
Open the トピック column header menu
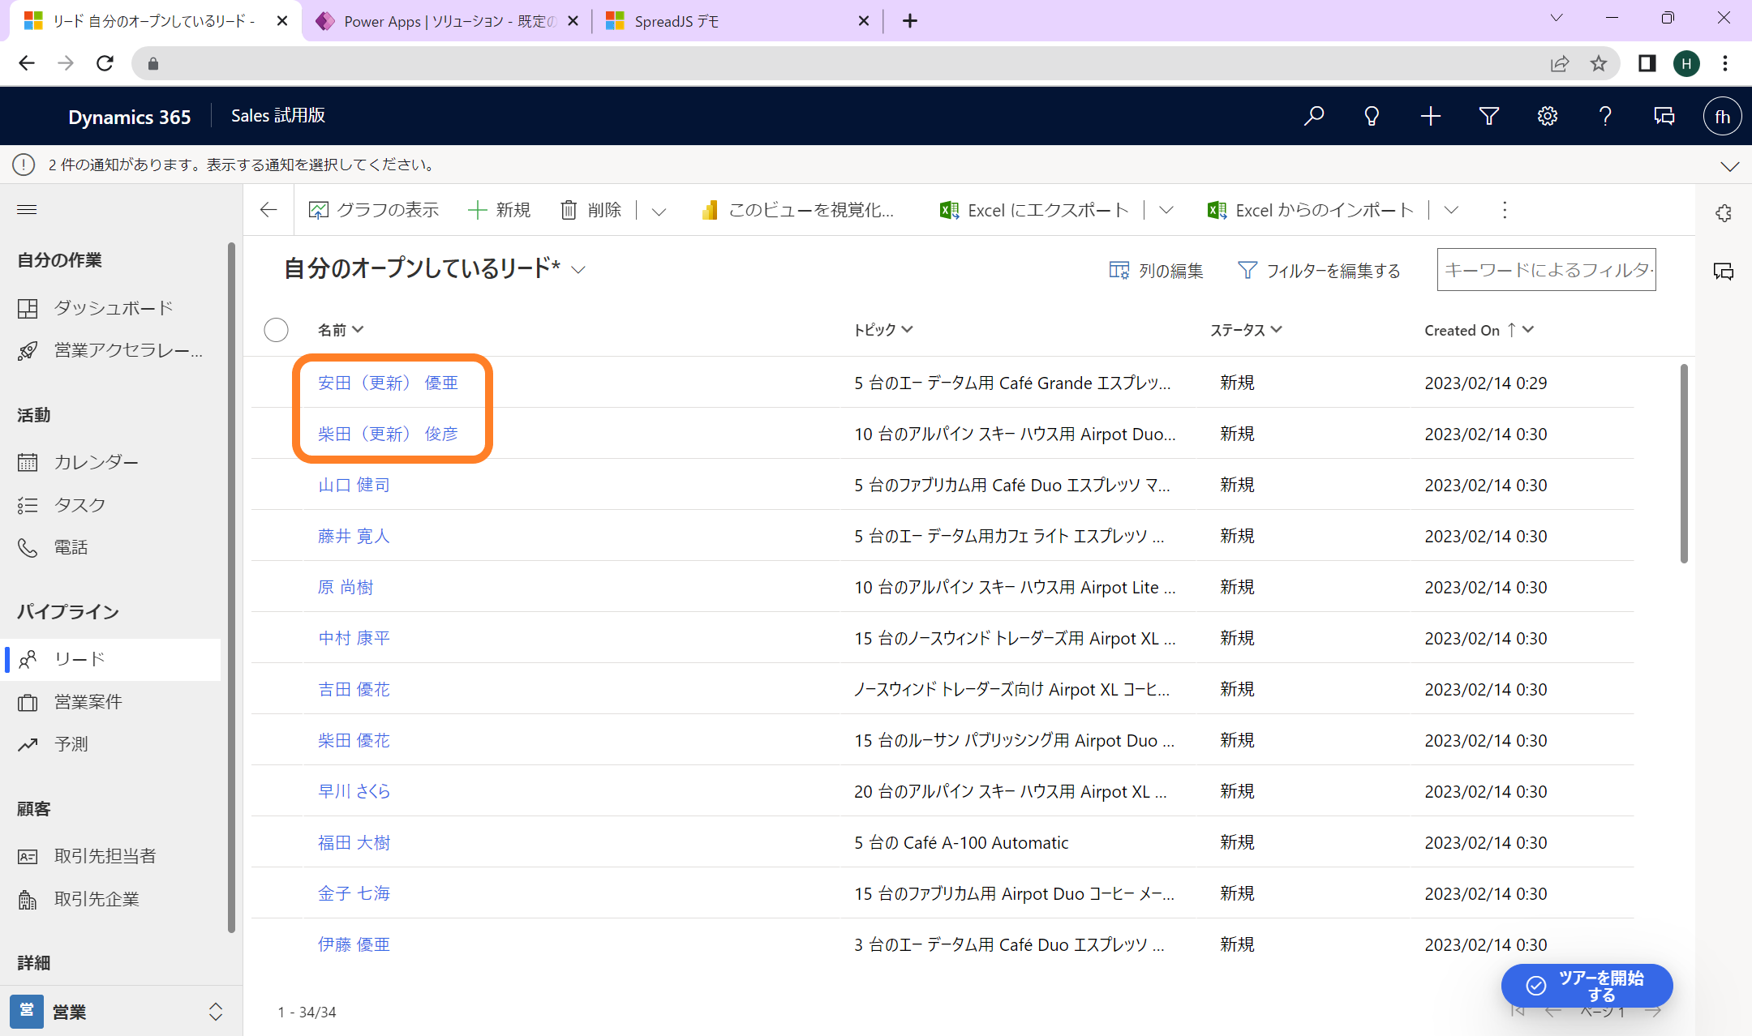pos(883,329)
